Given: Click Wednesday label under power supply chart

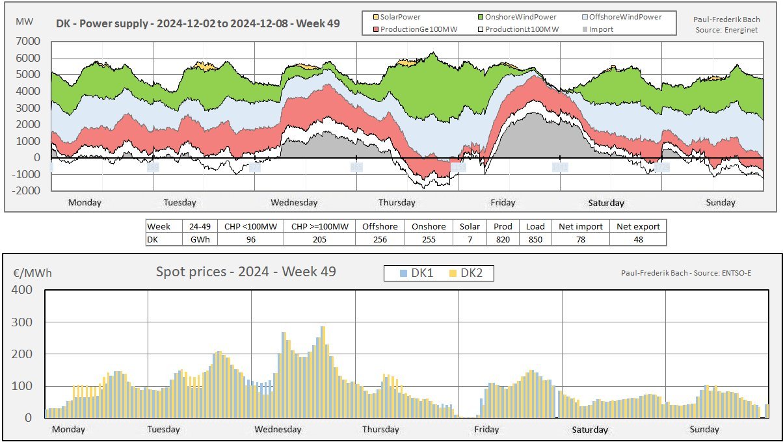Looking at the screenshot, I should 294,202.
